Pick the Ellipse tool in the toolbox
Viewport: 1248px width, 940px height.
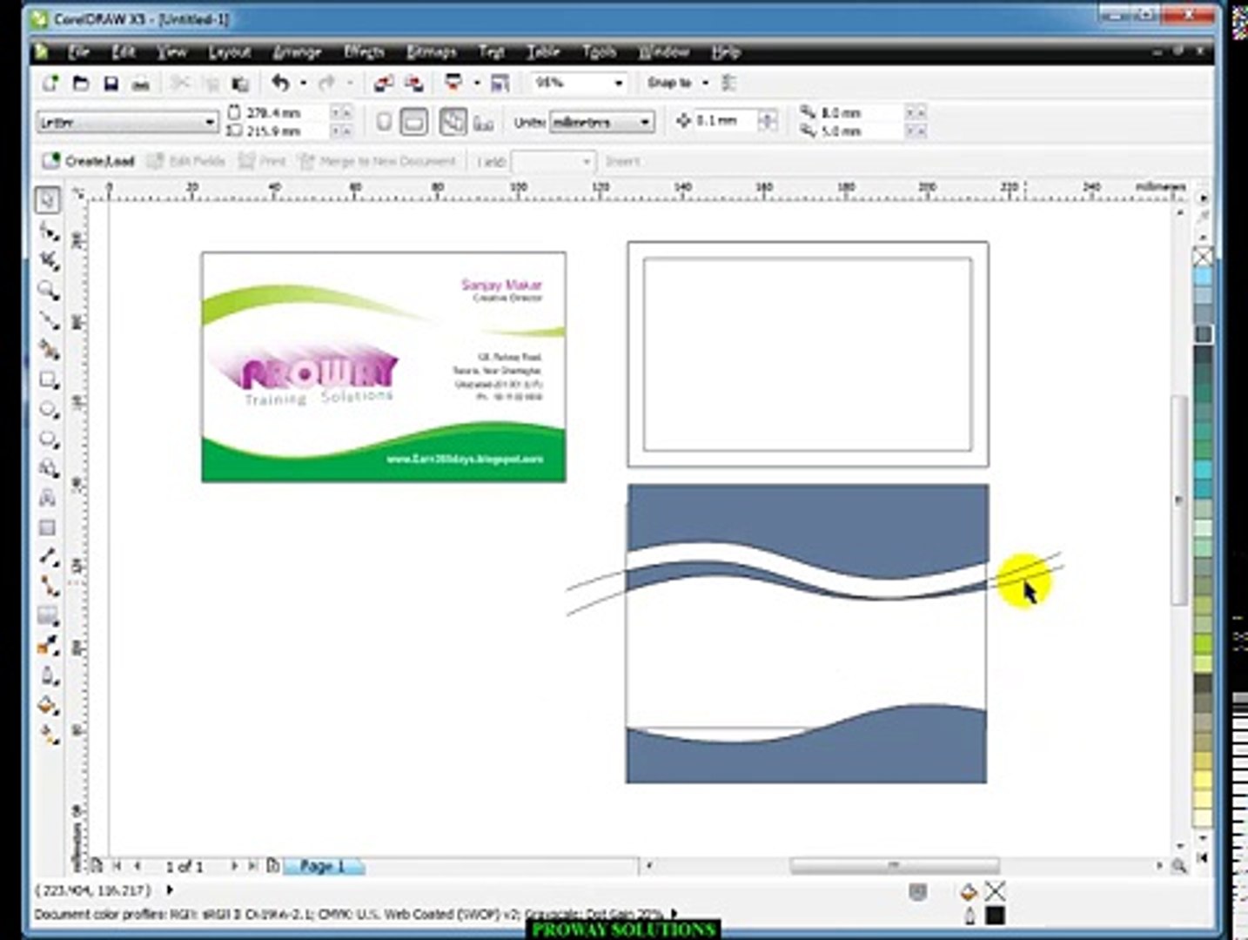pyautogui.click(x=48, y=409)
